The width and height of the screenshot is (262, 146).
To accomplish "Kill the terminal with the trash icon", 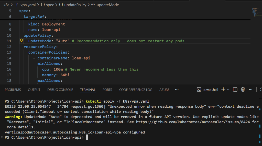I will point(243,90).
